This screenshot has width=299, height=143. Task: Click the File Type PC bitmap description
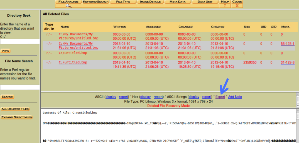[168, 101]
